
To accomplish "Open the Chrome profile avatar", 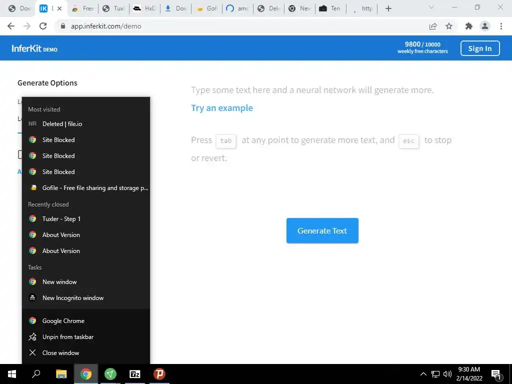I will pyautogui.click(x=485, y=26).
